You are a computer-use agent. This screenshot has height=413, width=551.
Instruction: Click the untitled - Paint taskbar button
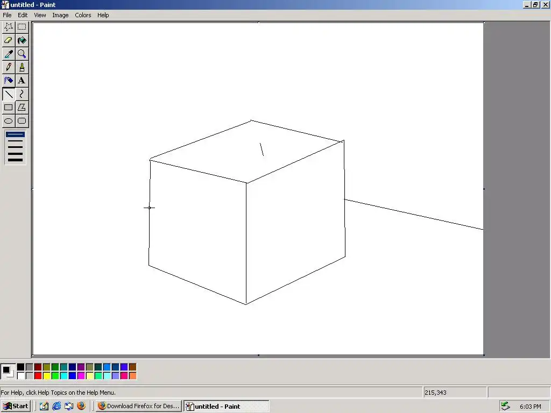click(227, 406)
